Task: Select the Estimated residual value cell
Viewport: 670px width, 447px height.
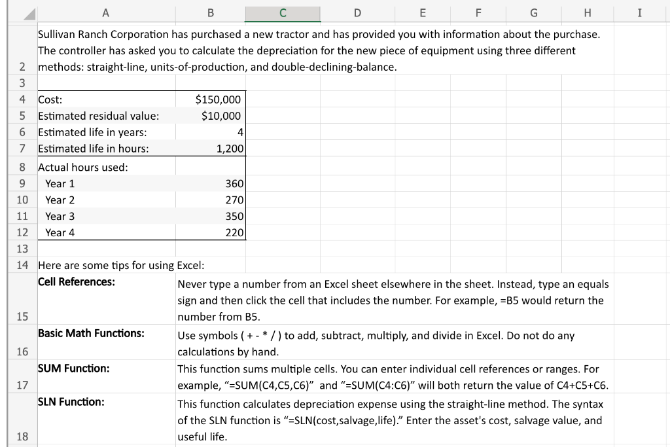Action: point(105,116)
